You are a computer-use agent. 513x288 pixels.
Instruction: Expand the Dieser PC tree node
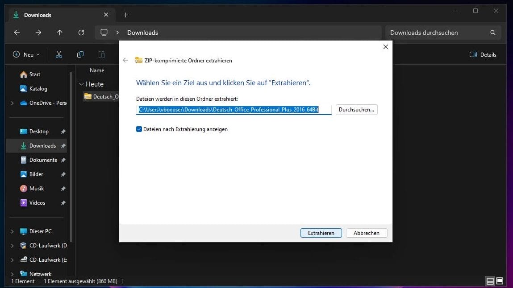tap(12, 231)
